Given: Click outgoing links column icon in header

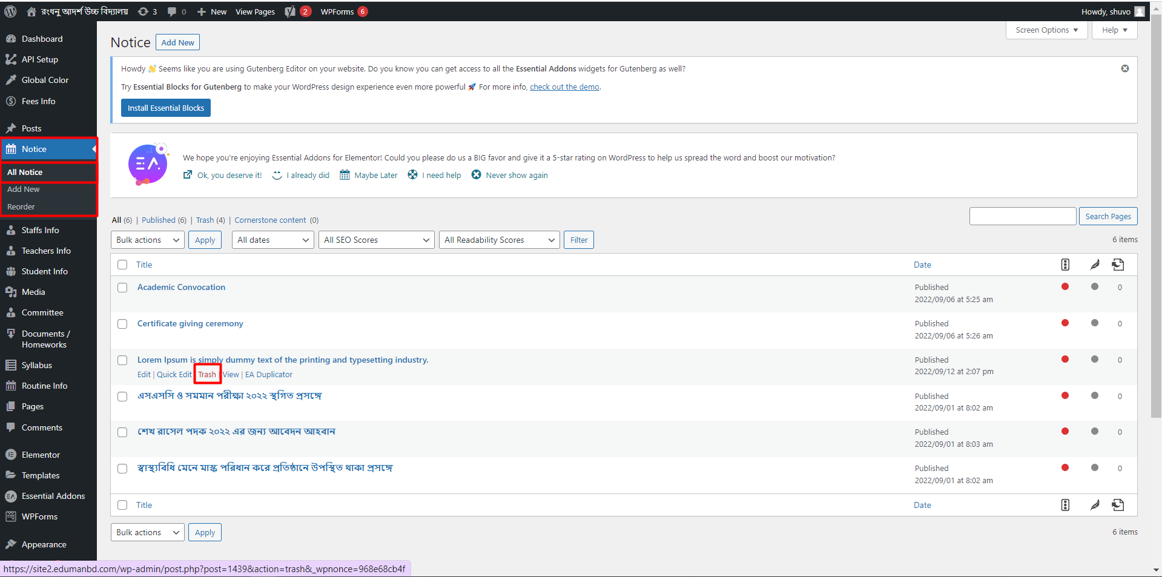Looking at the screenshot, I should click(x=1118, y=265).
